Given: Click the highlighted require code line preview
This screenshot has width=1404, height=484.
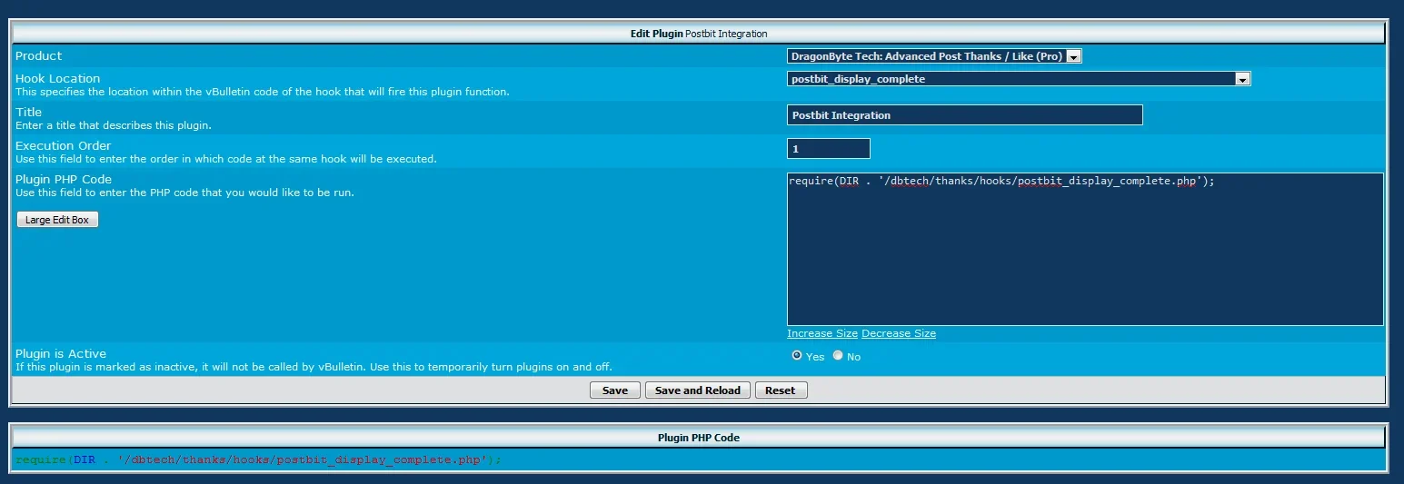Looking at the screenshot, I should pos(258,459).
